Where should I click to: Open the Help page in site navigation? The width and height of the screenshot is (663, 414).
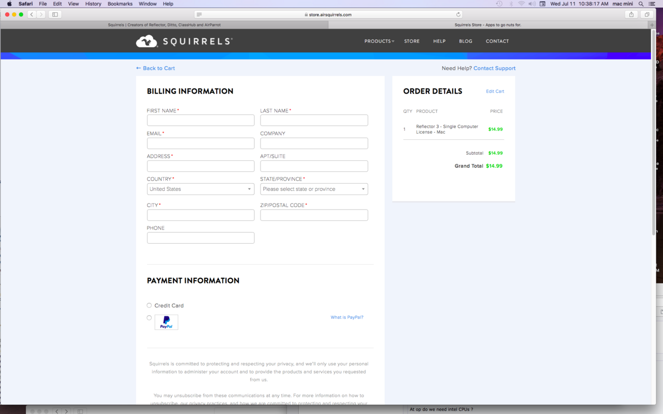439,41
